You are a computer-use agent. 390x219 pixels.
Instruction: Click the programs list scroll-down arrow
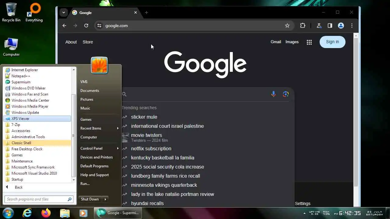click(73, 180)
